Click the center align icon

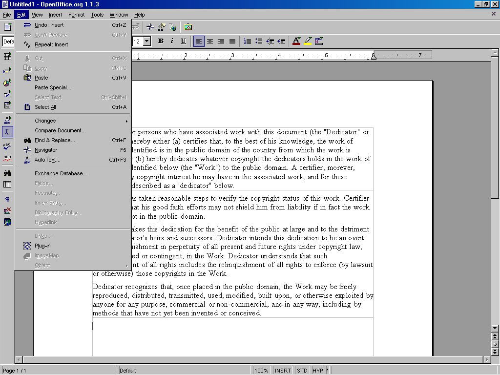pos(210,42)
